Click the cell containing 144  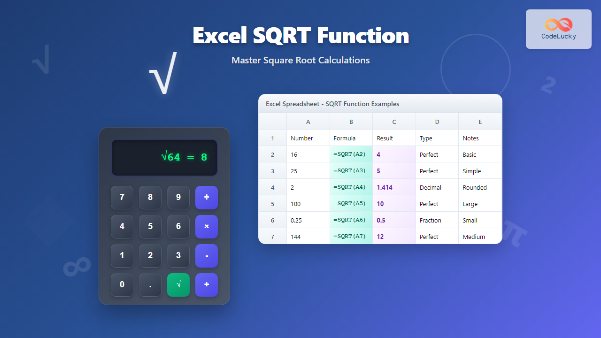(308, 237)
